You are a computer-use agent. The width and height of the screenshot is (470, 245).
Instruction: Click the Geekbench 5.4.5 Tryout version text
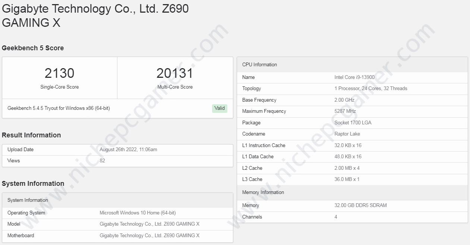tap(59, 108)
